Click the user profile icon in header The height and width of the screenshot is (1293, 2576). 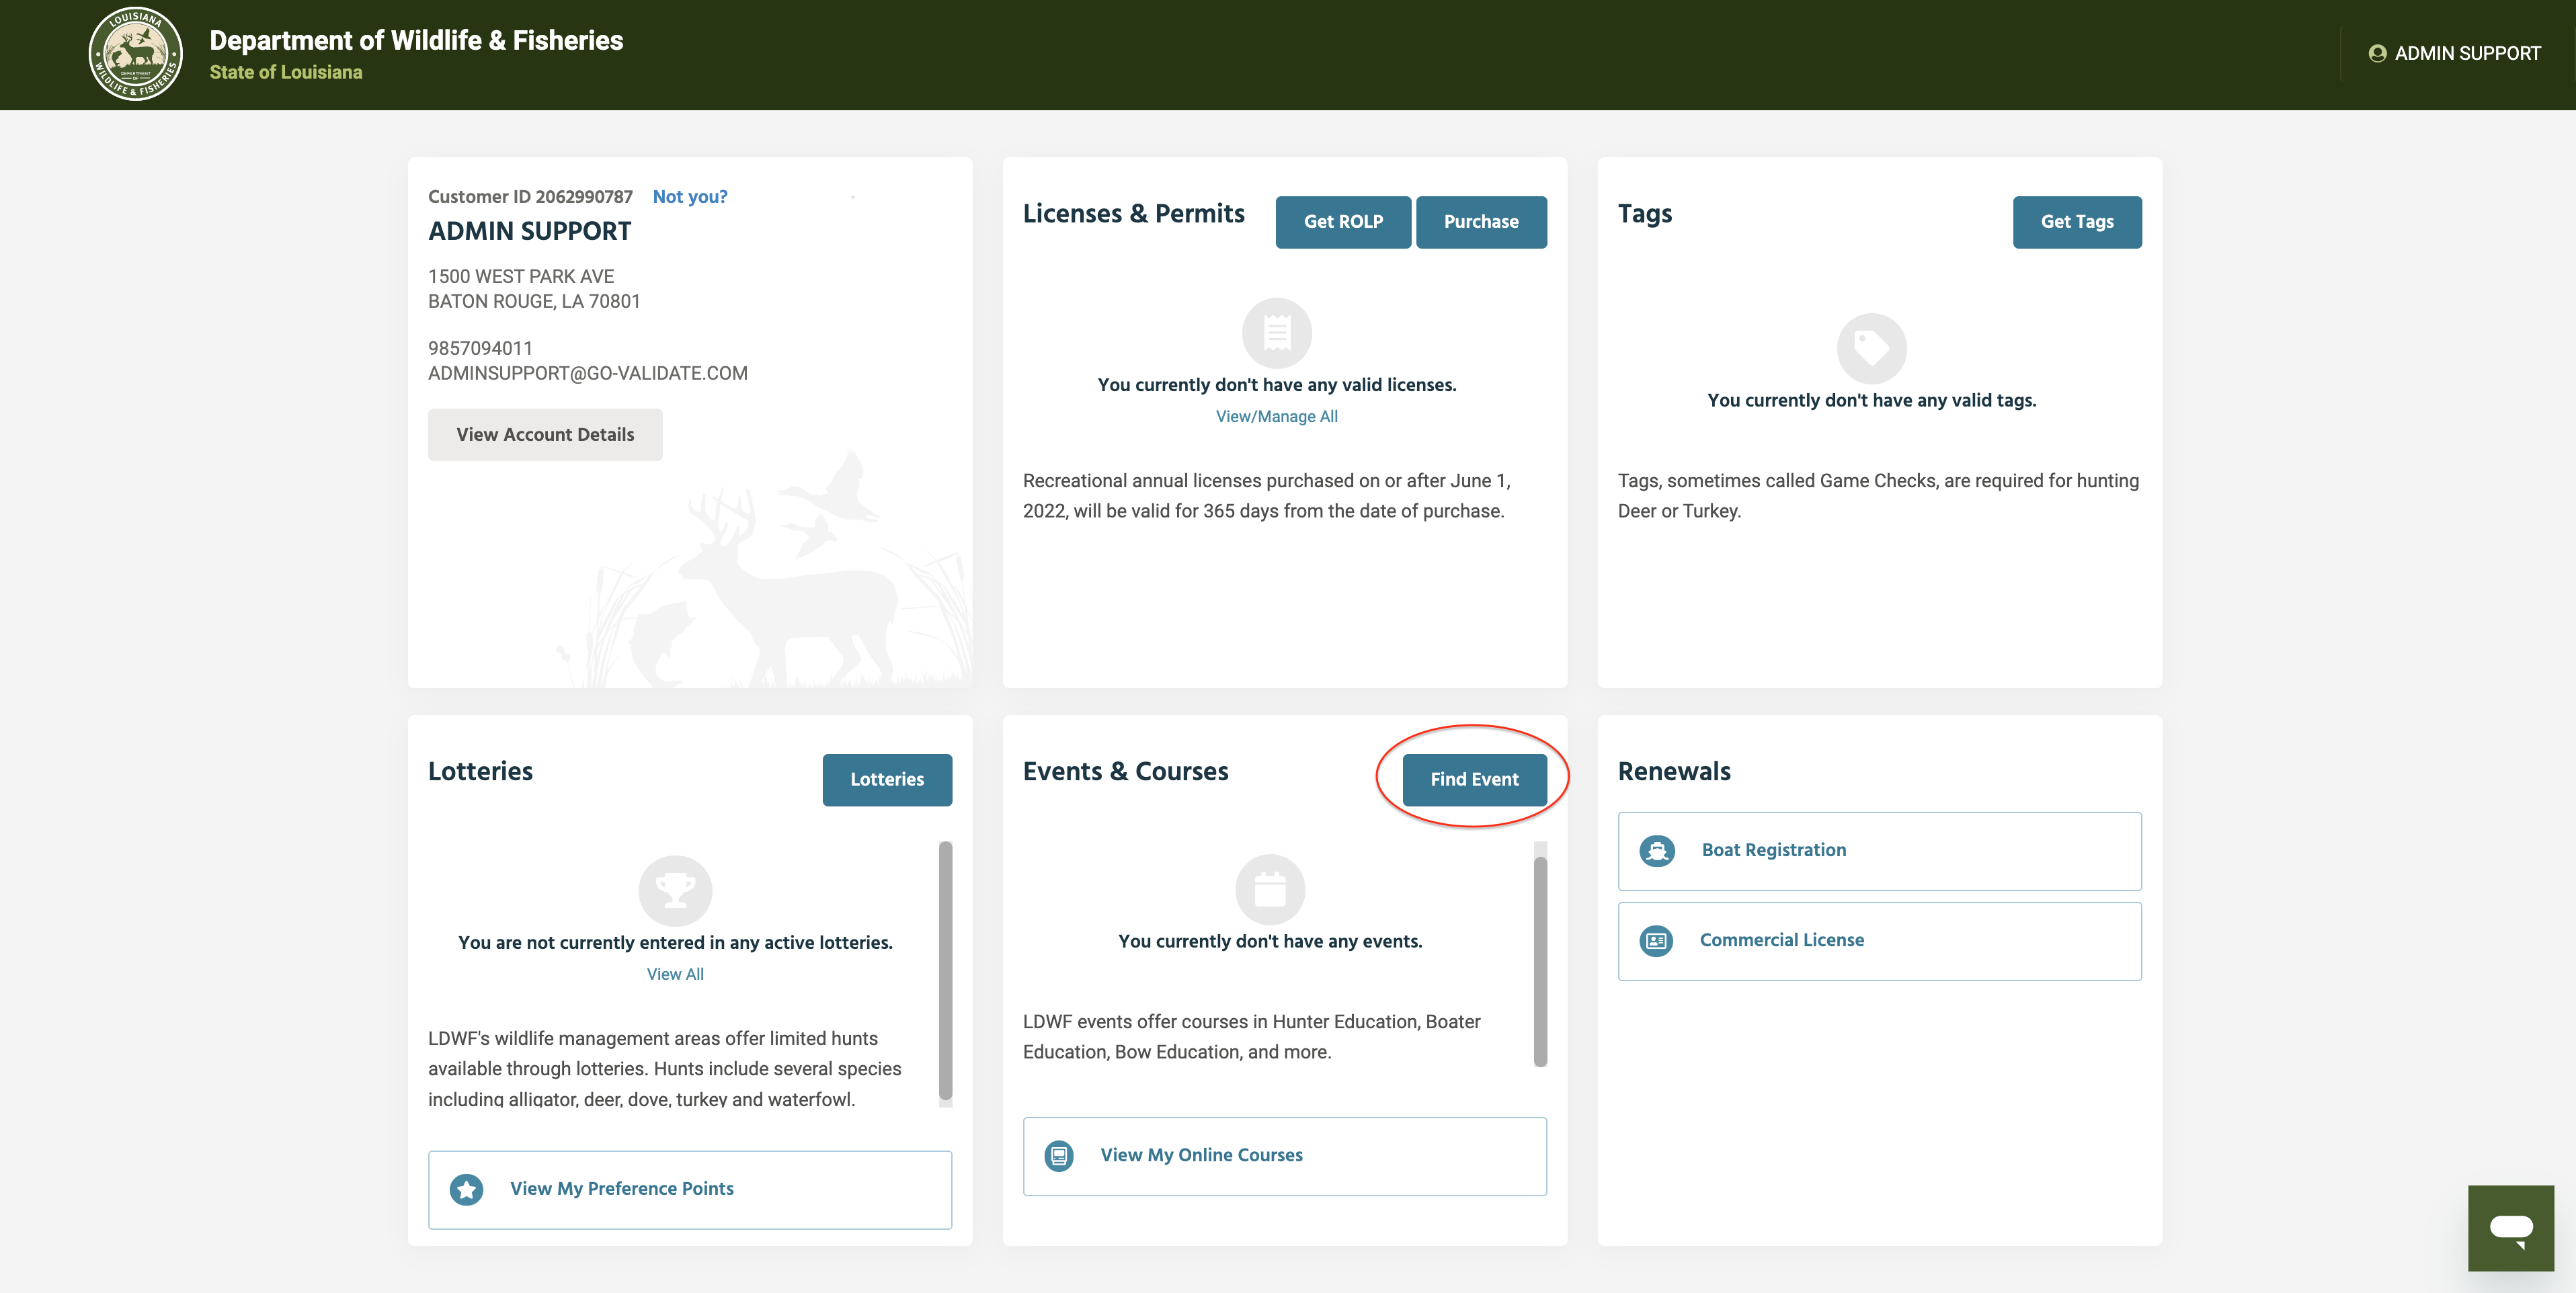pos(2377,54)
